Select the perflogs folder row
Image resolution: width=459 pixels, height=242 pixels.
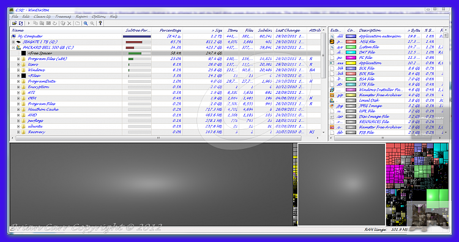pos(165,121)
